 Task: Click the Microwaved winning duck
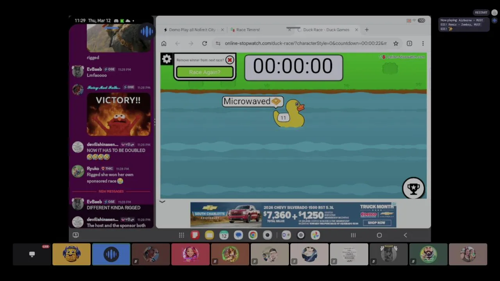tap(289, 114)
